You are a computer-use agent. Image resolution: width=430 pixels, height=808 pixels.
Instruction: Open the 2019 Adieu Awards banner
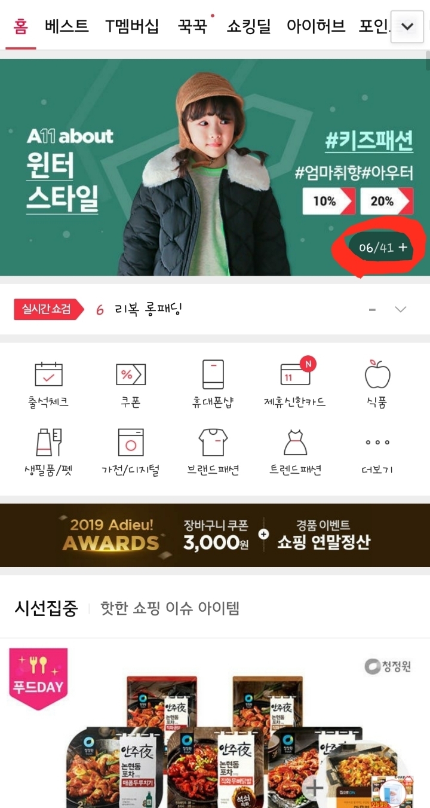tap(215, 535)
